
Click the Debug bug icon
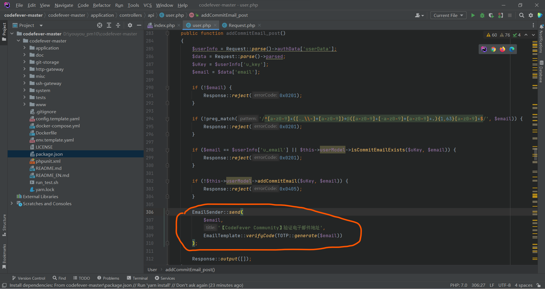coord(482,15)
